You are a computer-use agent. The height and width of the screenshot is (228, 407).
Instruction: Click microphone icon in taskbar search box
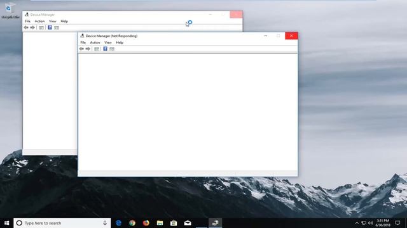click(105, 223)
